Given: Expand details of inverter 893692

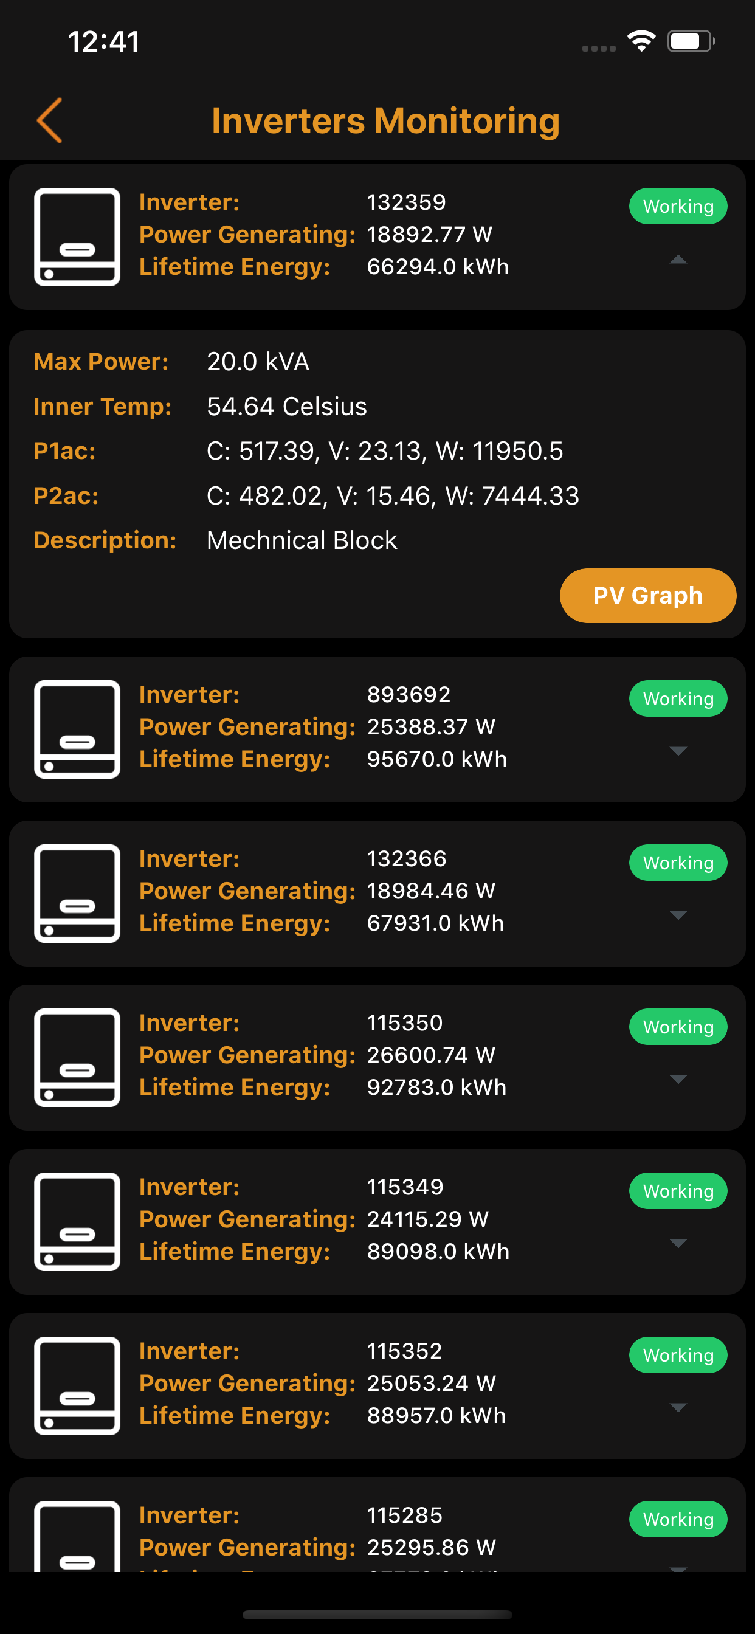Looking at the screenshot, I should (678, 751).
